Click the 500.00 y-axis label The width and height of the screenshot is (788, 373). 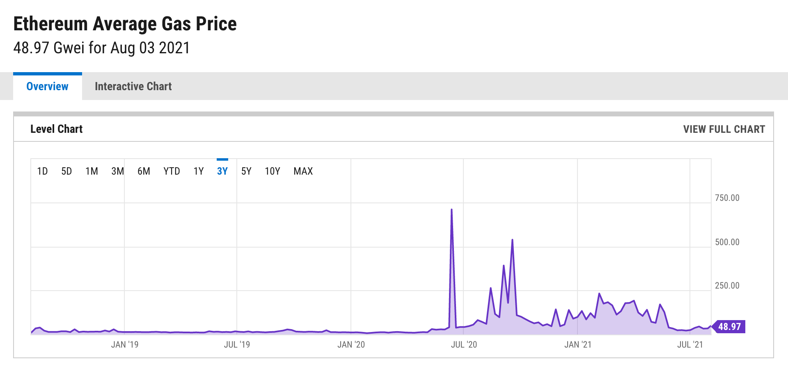click(x=727, y=242)
